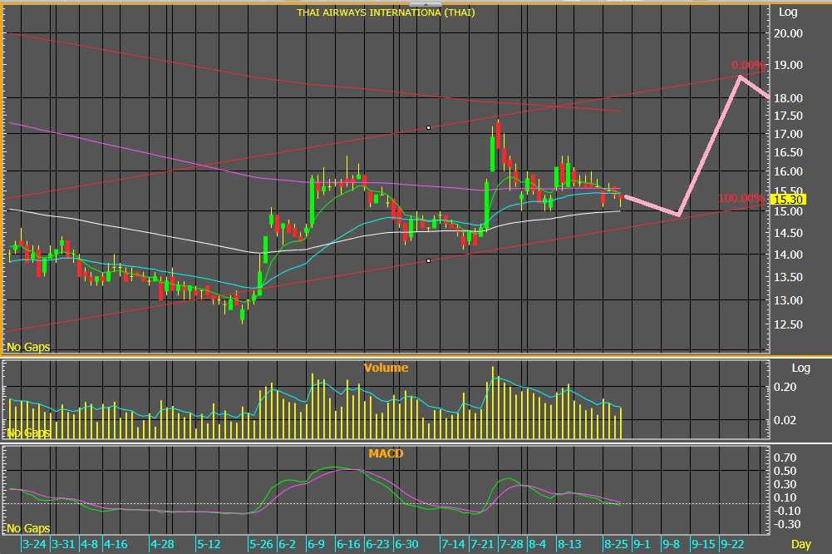Select the 8-13 date marker
Image resolution: width=832 pixels, height=554 pixels.
click(569, 545)
